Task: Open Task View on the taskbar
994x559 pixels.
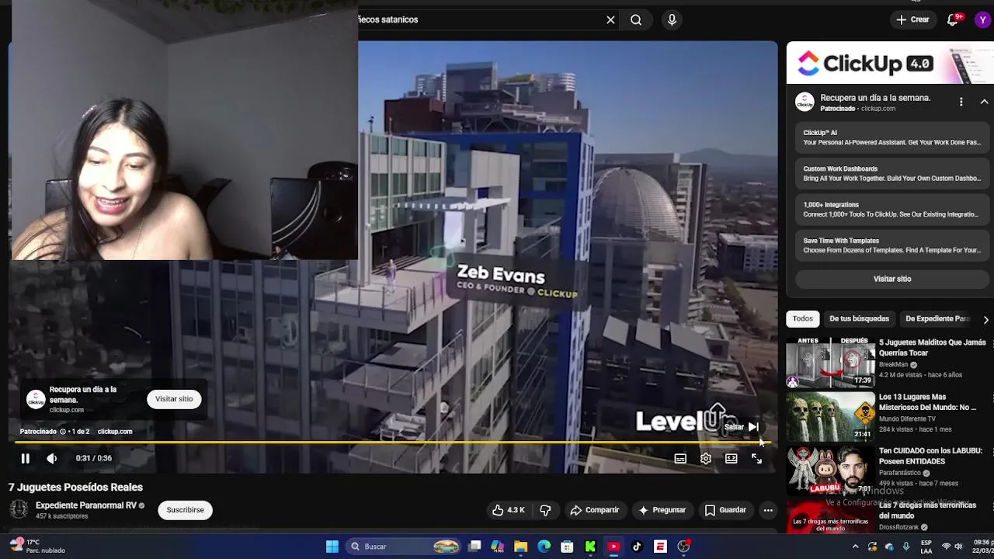Action: tap(474, 547)
